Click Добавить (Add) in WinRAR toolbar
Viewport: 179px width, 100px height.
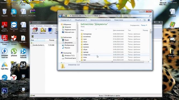[35, 31]
